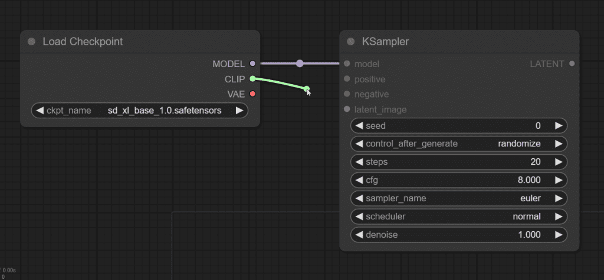
Task: Collapse the KSampler node via its title dot
Action: coord(350,42)
